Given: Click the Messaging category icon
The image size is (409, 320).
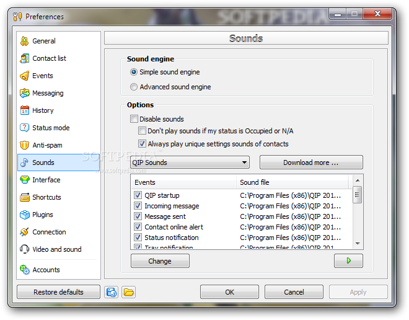Looking at the screenshot, I should pyautogui.click(x=25, y=93).
